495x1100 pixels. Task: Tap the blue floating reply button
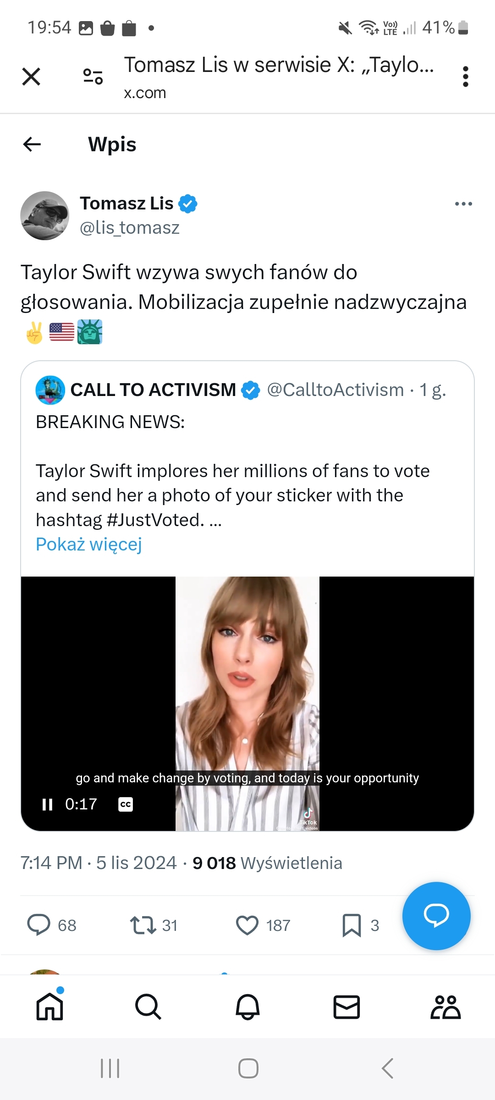point(436,916)
